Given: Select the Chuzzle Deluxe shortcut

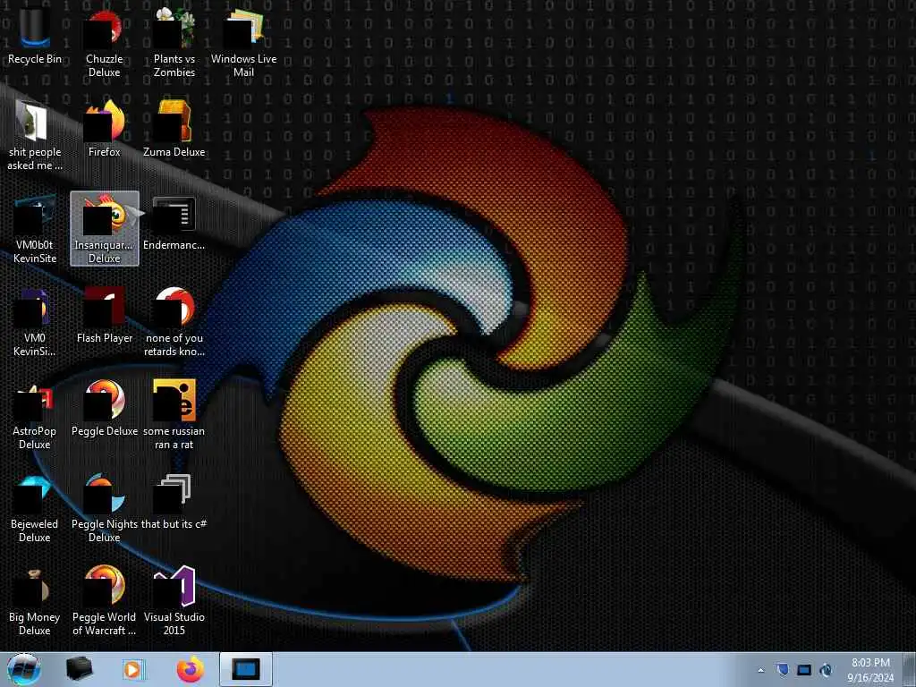Looking at the screenshot, I should tap(104, 42).
